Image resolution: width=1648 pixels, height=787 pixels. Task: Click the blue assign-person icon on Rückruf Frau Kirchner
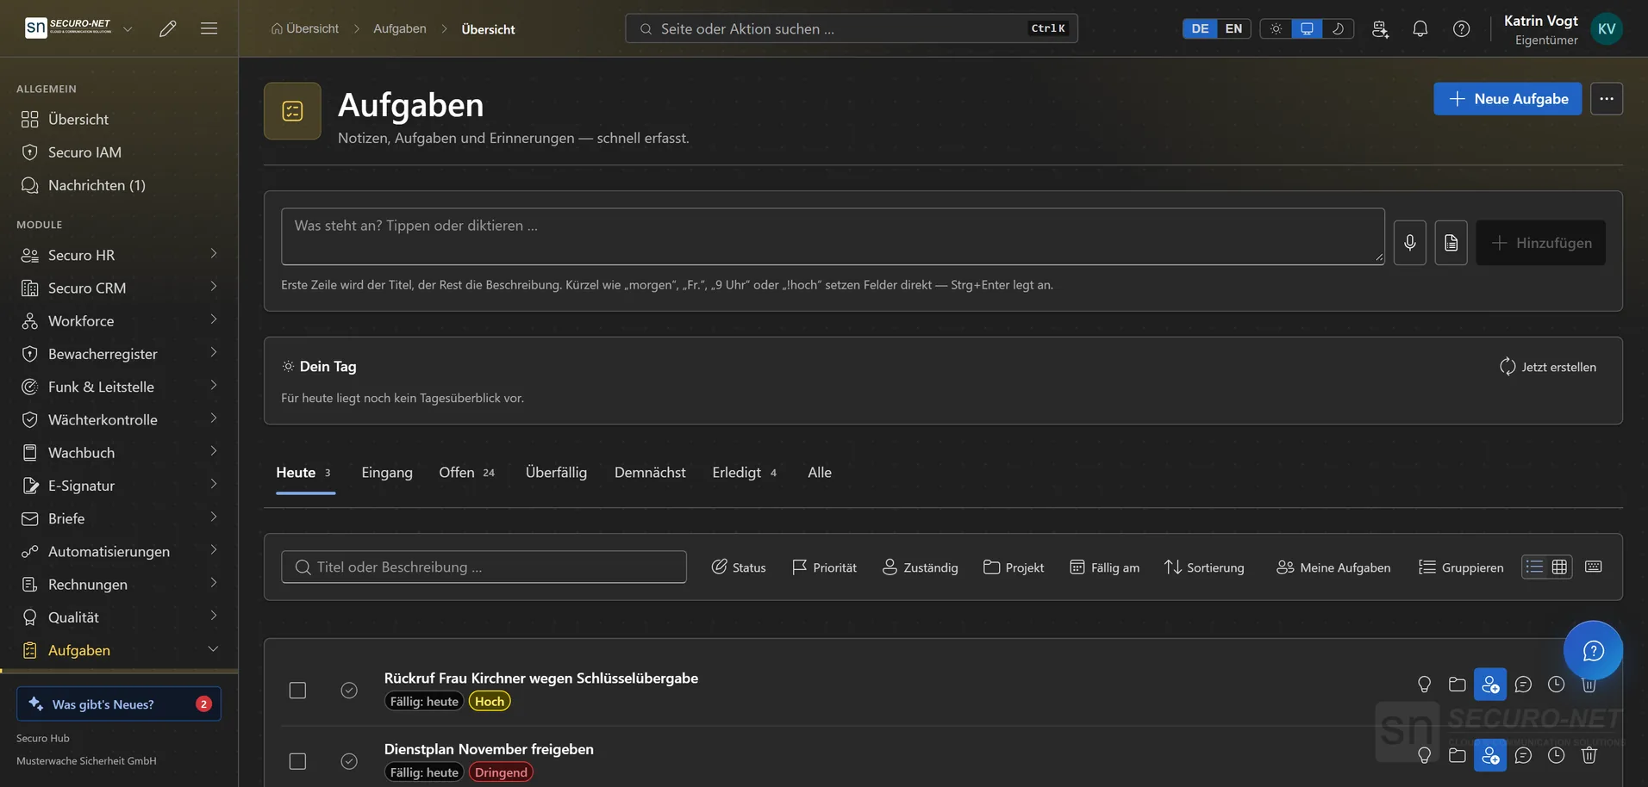pos(1490,685)
